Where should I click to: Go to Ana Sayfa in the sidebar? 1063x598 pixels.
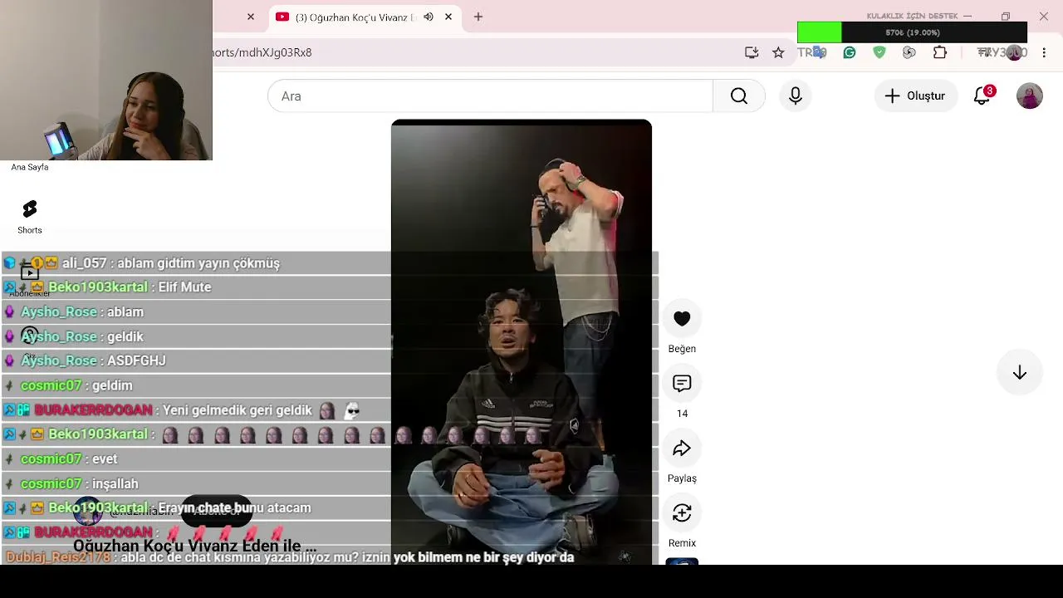tap(30, 167)
